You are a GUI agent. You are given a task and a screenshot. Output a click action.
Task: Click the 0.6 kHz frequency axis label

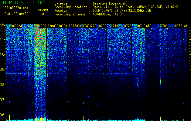pos(3,115)
